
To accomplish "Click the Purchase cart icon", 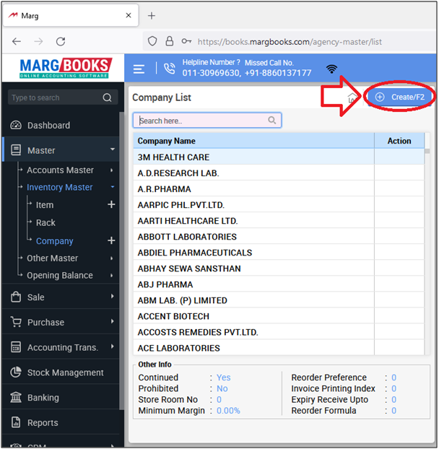I will pyautogui.click(x=16, y=322).
